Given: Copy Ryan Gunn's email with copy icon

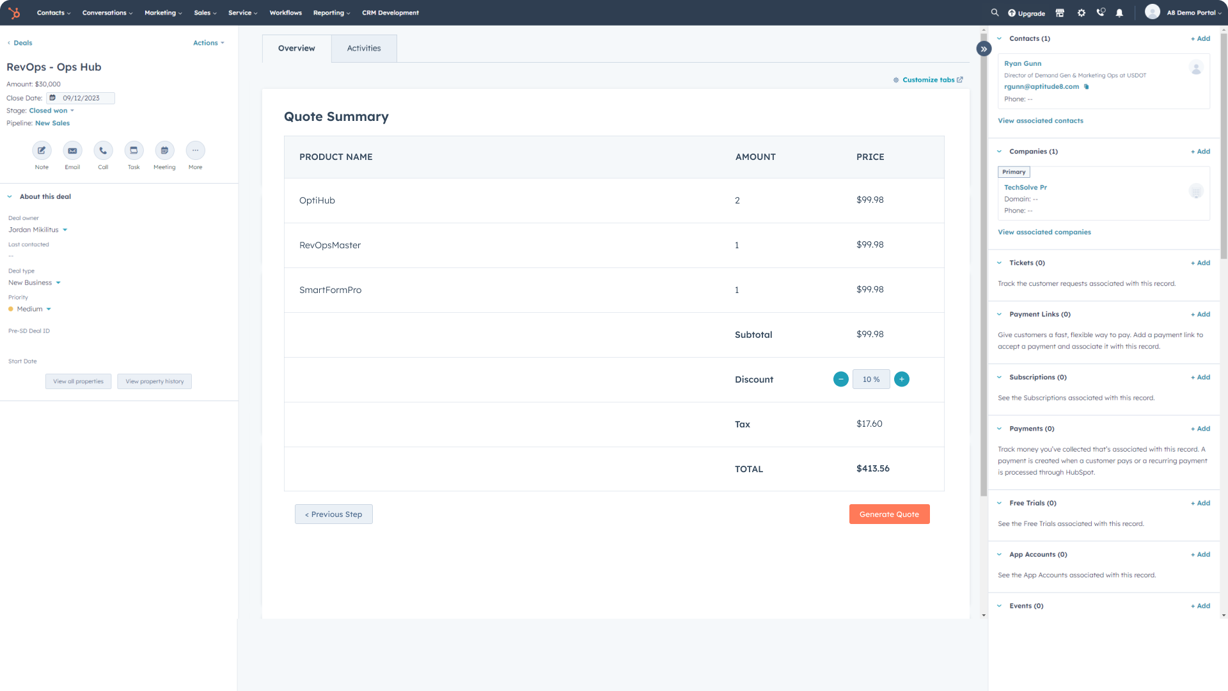Looking at the screenshot, I should pyautogui.click(x=1086, y=87).
